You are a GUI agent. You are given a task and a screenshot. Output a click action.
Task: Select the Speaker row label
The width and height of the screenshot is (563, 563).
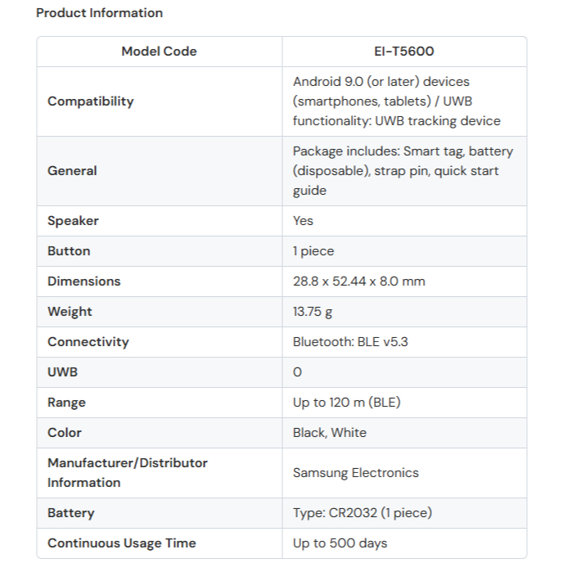tap(73, 221)
